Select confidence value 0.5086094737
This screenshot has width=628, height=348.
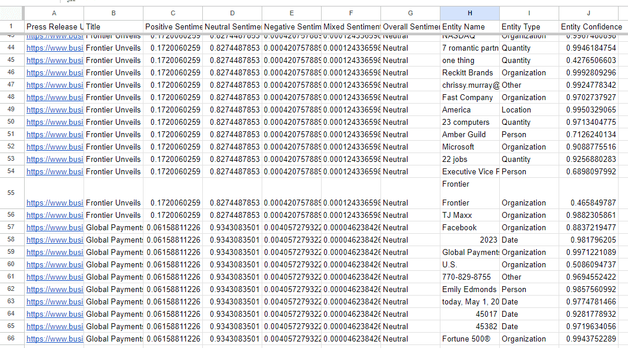coord(589,264)
